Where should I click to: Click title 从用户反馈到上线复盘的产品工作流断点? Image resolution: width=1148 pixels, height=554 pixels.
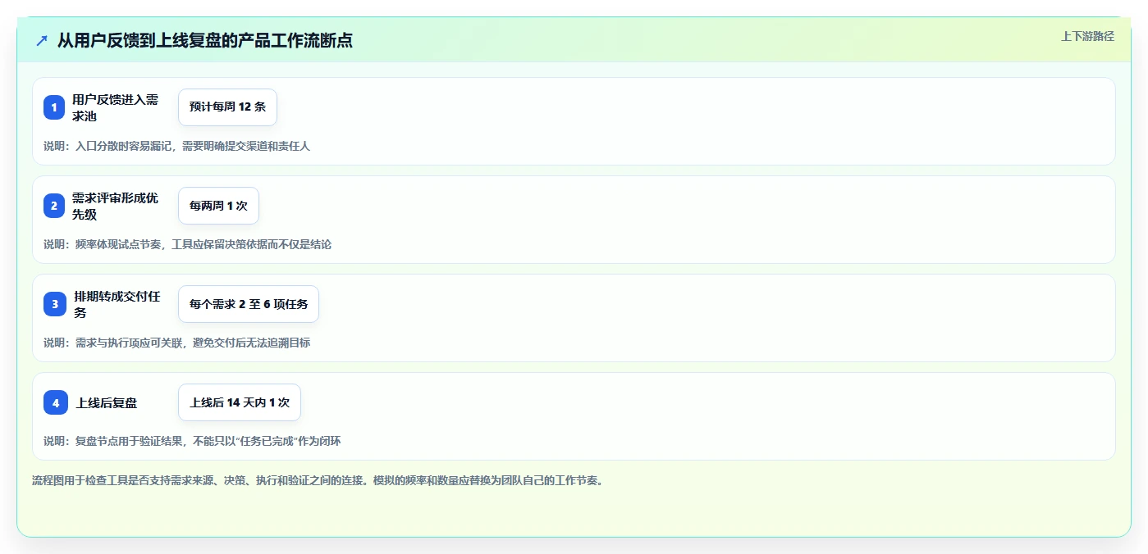[205, 40]
